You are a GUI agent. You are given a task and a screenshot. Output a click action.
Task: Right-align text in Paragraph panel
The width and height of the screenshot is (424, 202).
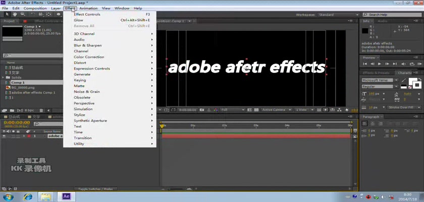(380, 123)
